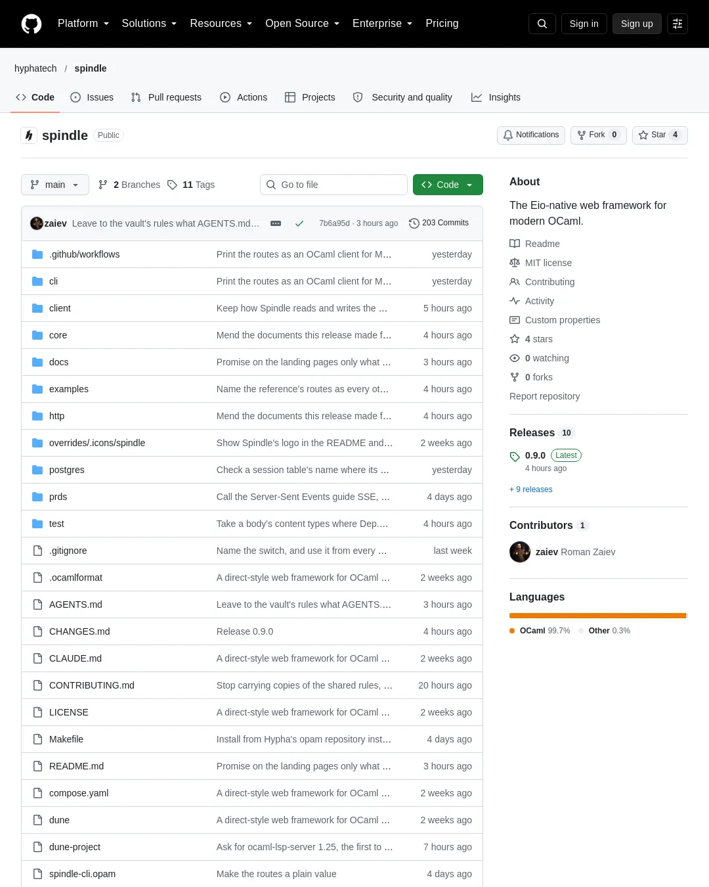Open the CHANGES.md file
The width and height of the screenshot is (709, 887).
point(79,631)
